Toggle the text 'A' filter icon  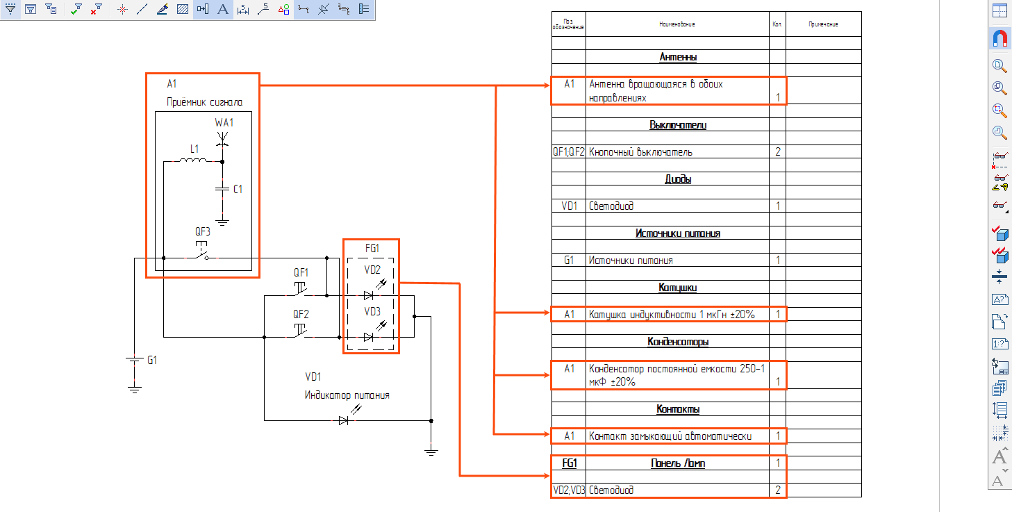click(x=223, y=9)
